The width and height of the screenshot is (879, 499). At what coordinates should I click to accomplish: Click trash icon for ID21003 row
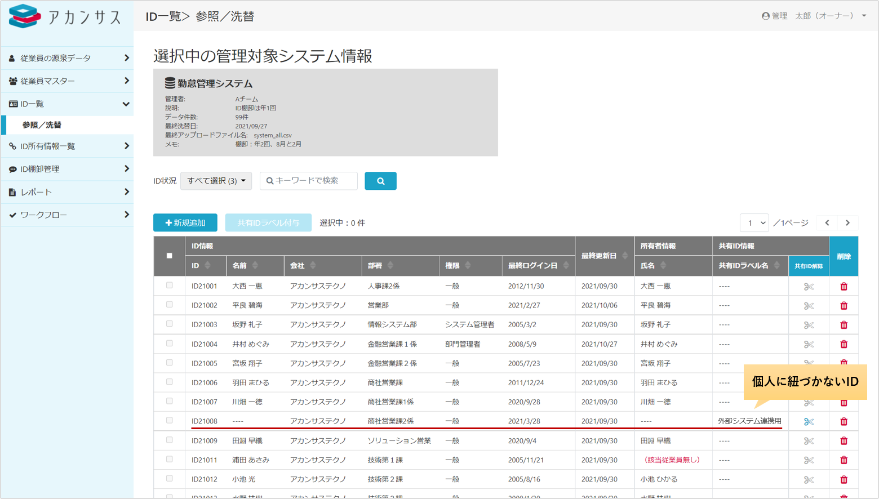(x=844, y=325)
